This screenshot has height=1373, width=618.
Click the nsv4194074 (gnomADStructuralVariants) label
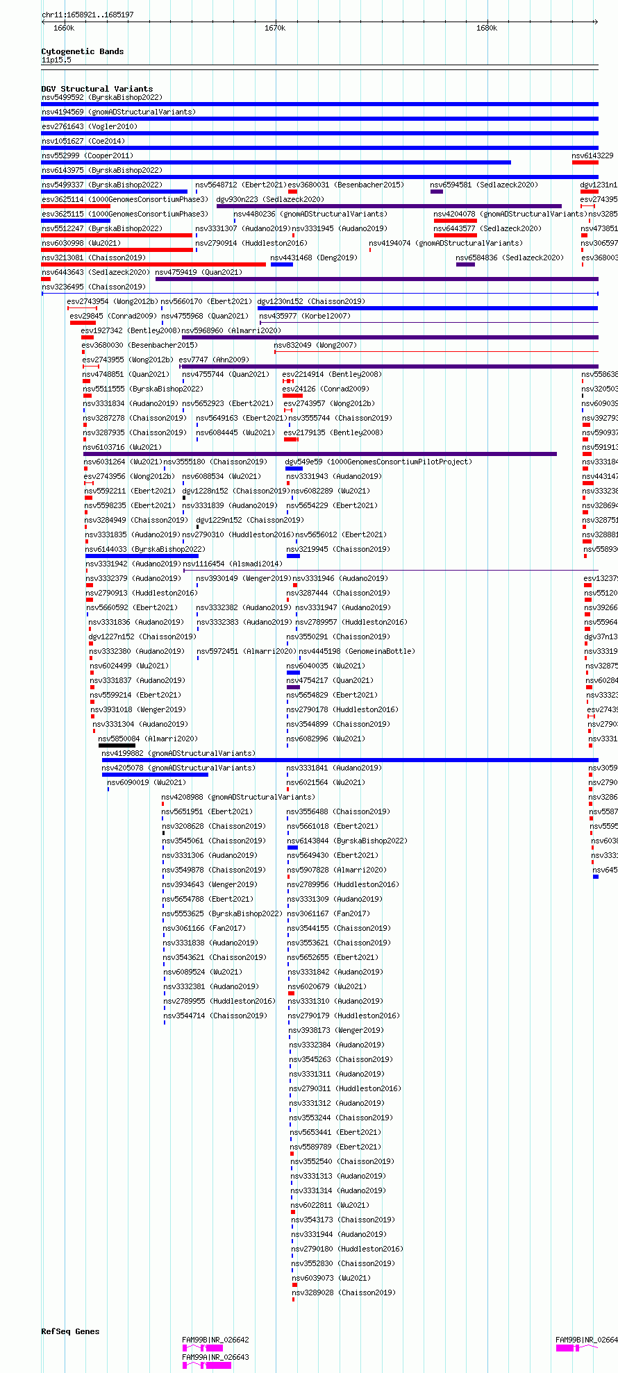click(x=446, y=243)
